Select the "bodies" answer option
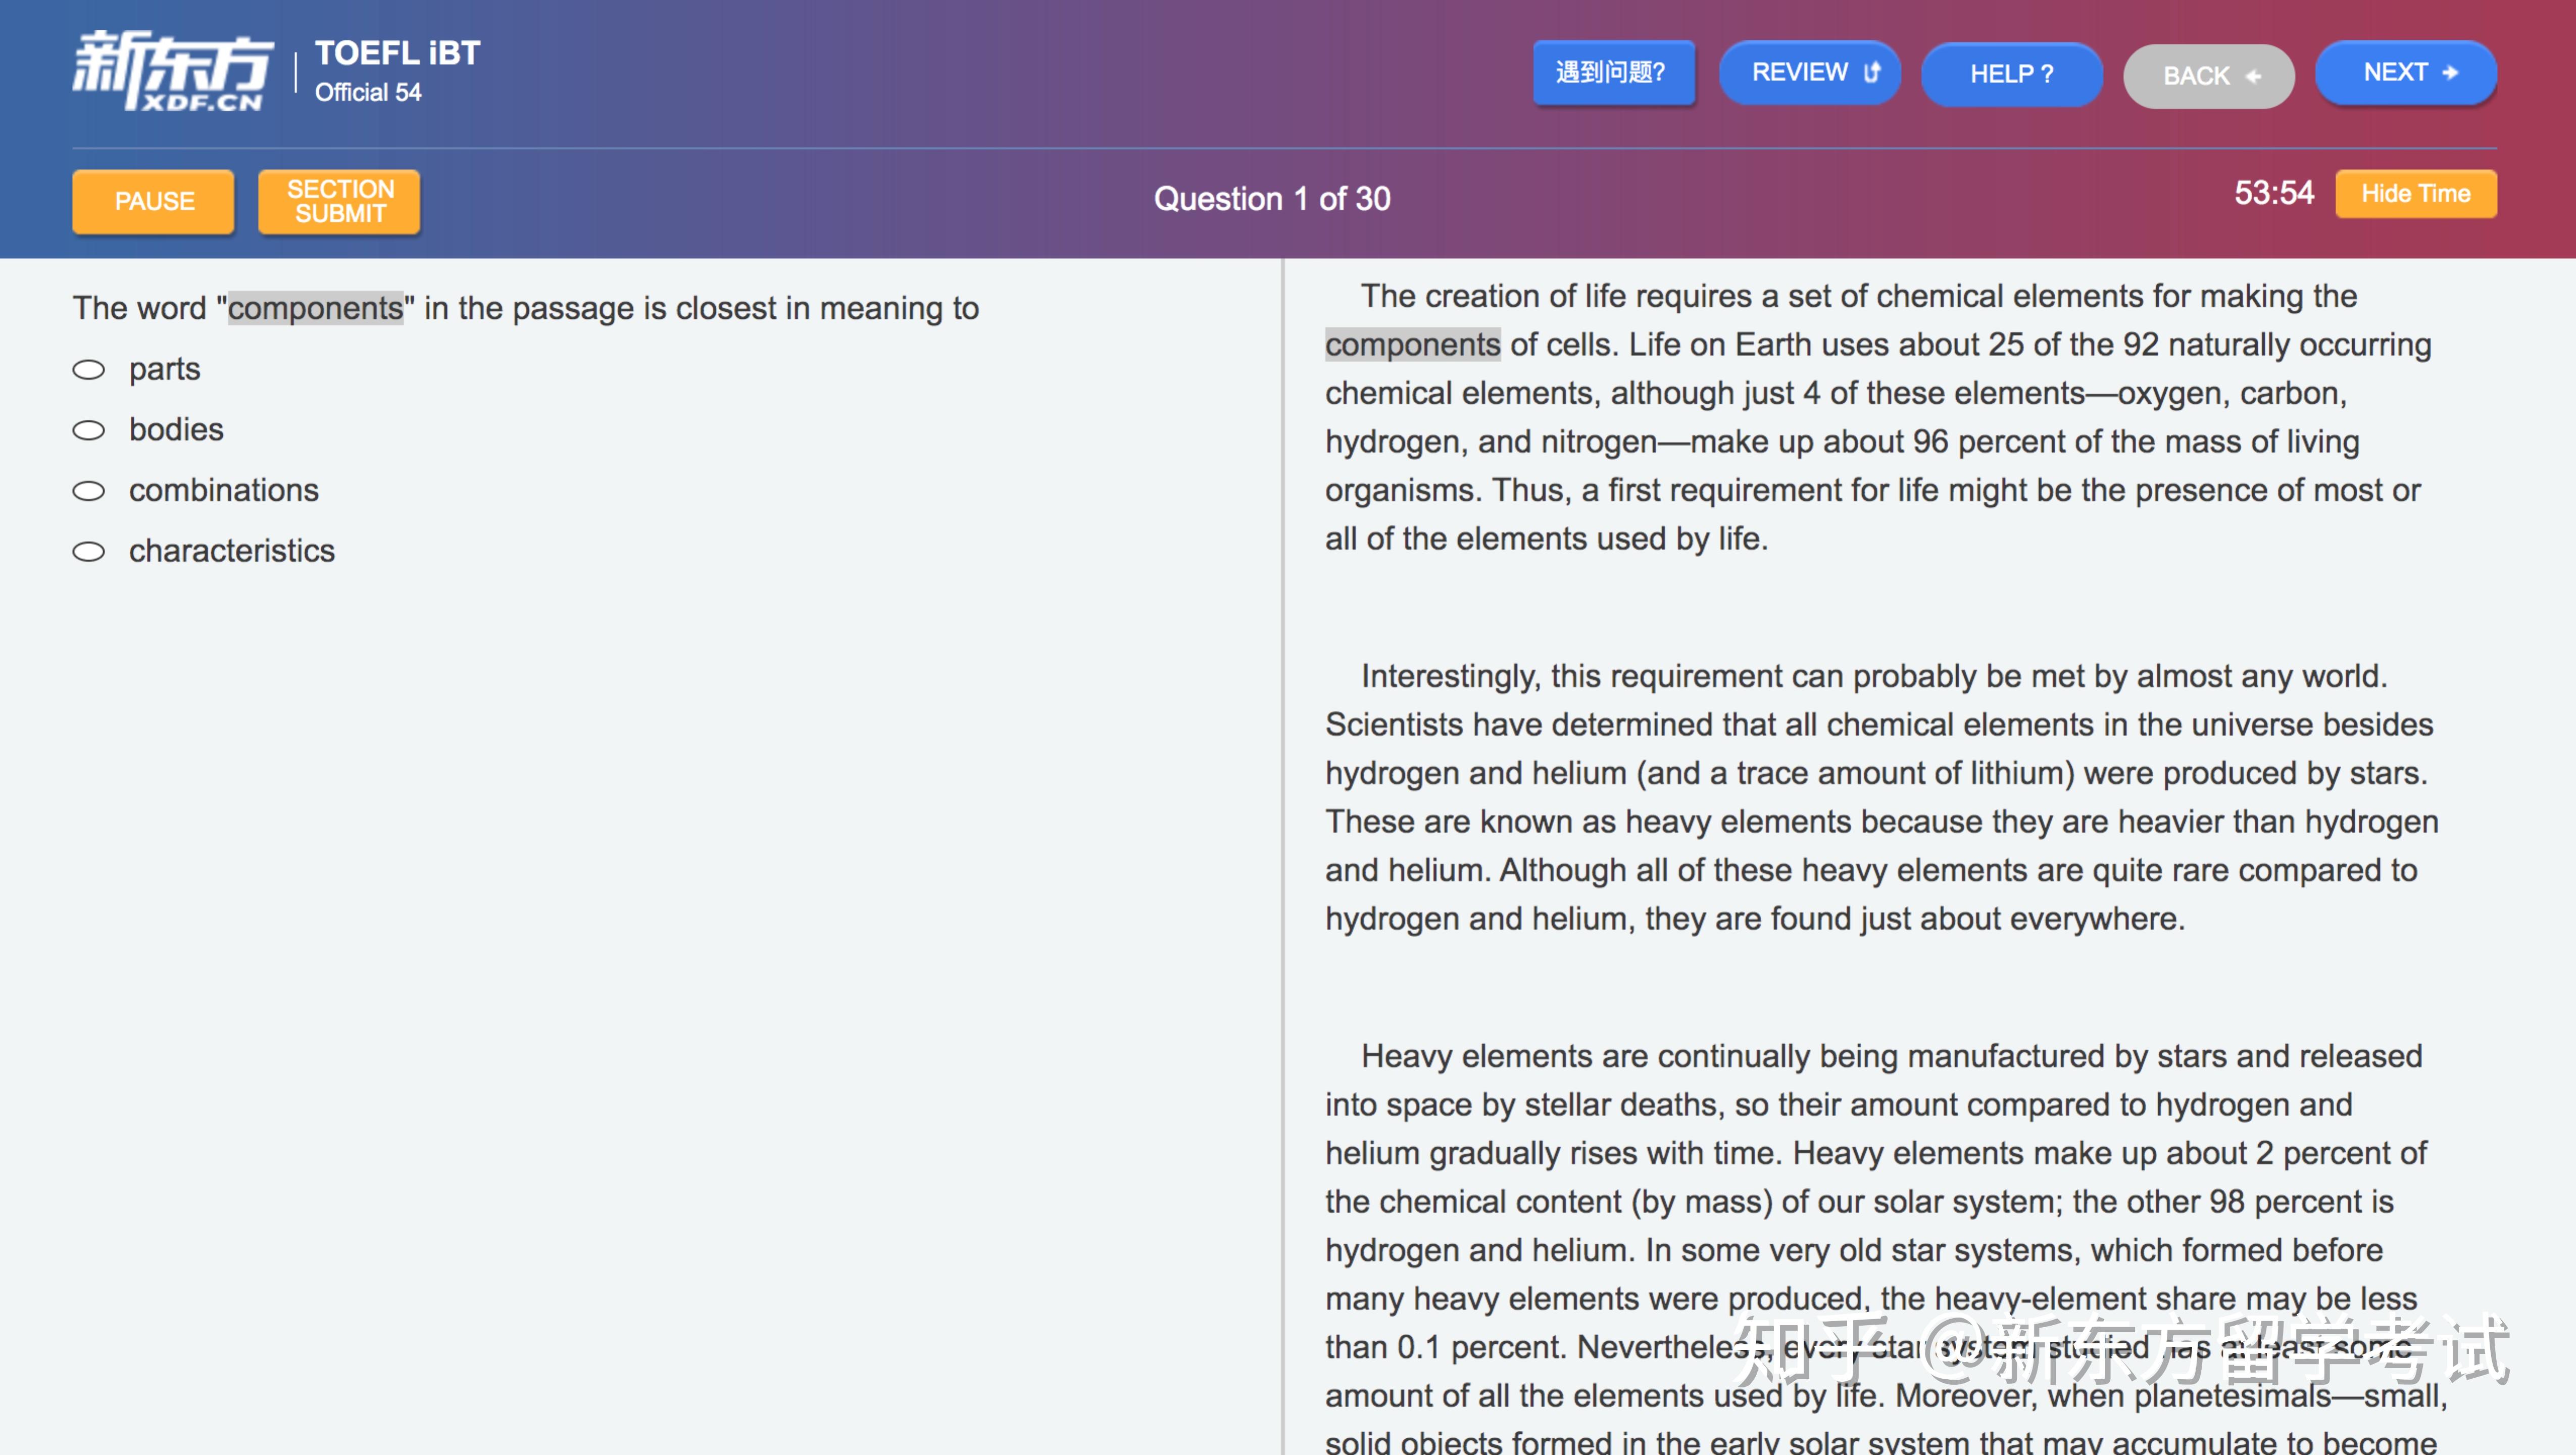The width and height of the screenshot is (2576, 1455). (x=89, y=430)
